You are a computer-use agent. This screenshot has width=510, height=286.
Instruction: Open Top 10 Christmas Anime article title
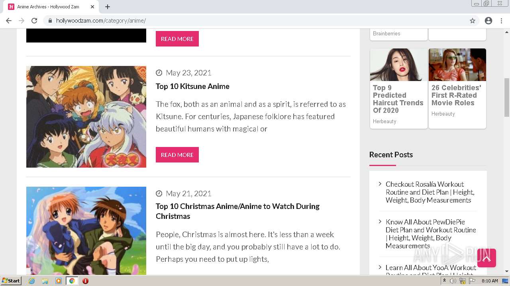[237, 211]
